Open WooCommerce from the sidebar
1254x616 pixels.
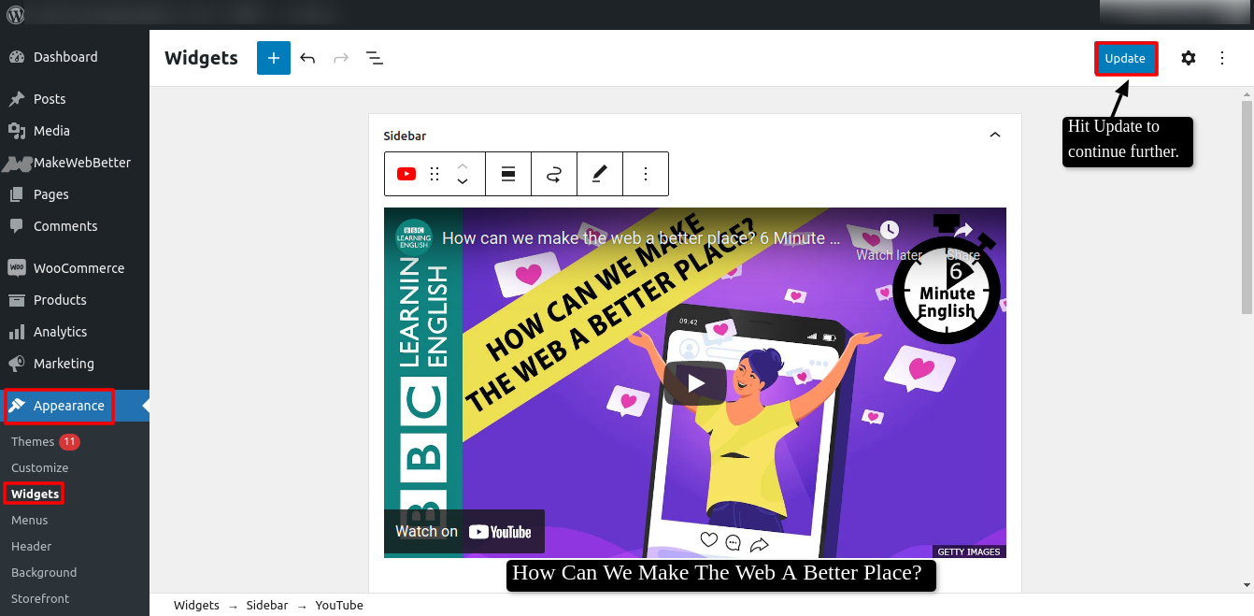(79, 267)
